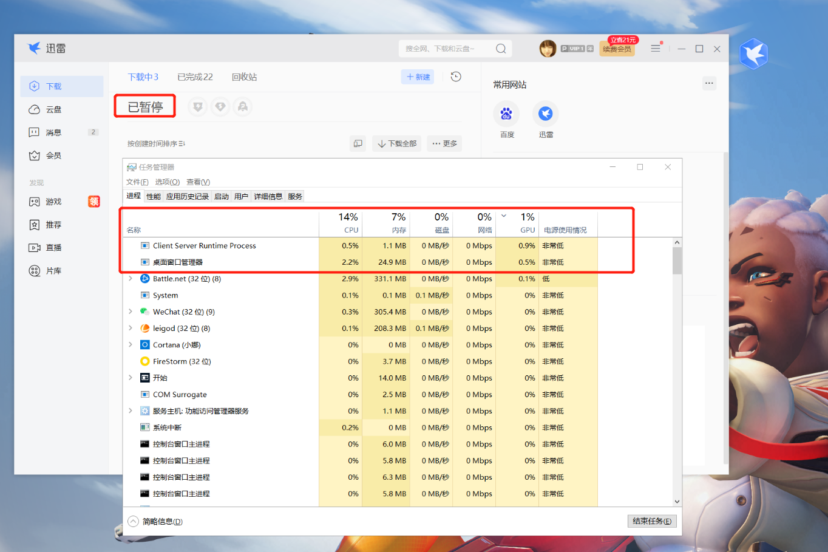The width and height of the screenshot is (828, 552).
Task: Expand the Battle.net process group
Action: click(x=129, y=279)
